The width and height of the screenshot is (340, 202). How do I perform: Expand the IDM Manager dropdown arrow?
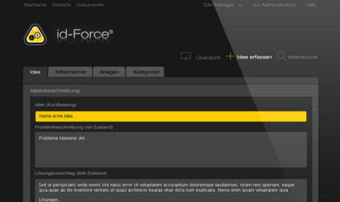pos(240,5)
